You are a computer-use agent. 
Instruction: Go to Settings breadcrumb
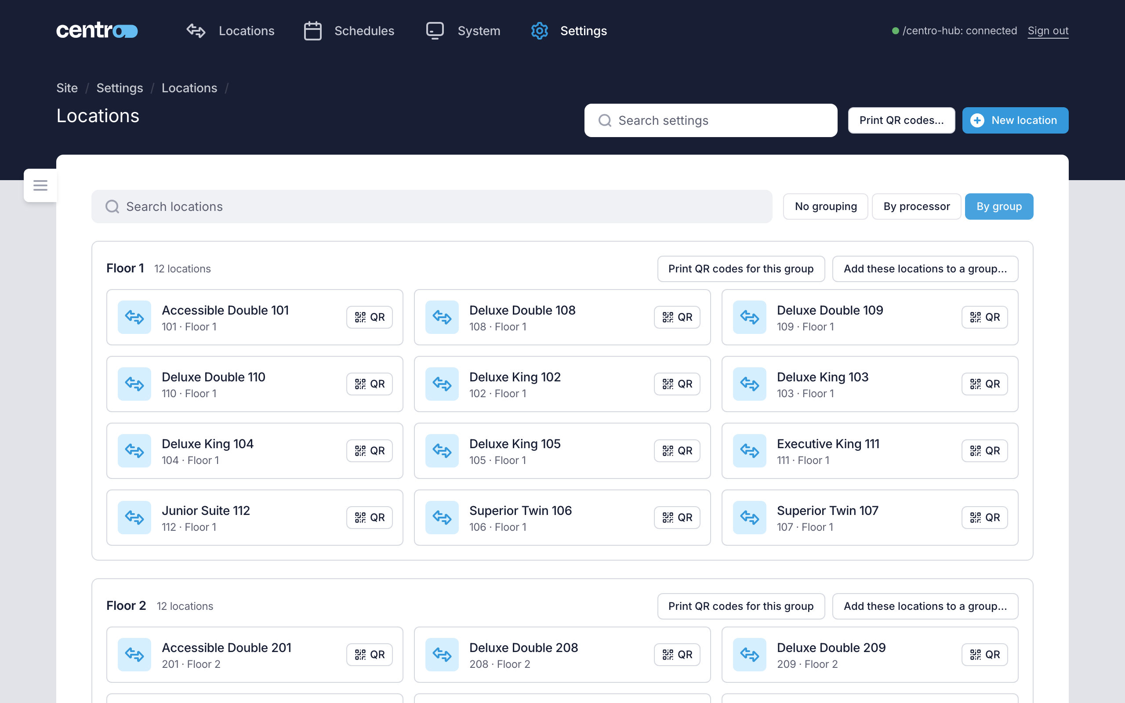pos(120,88)
